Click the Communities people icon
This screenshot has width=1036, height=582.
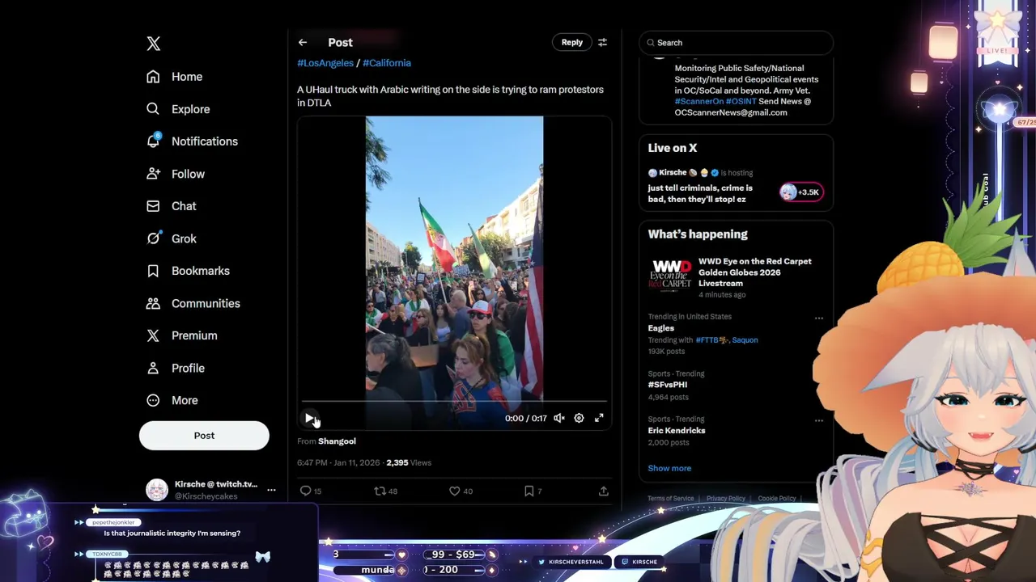pos(153,303)
